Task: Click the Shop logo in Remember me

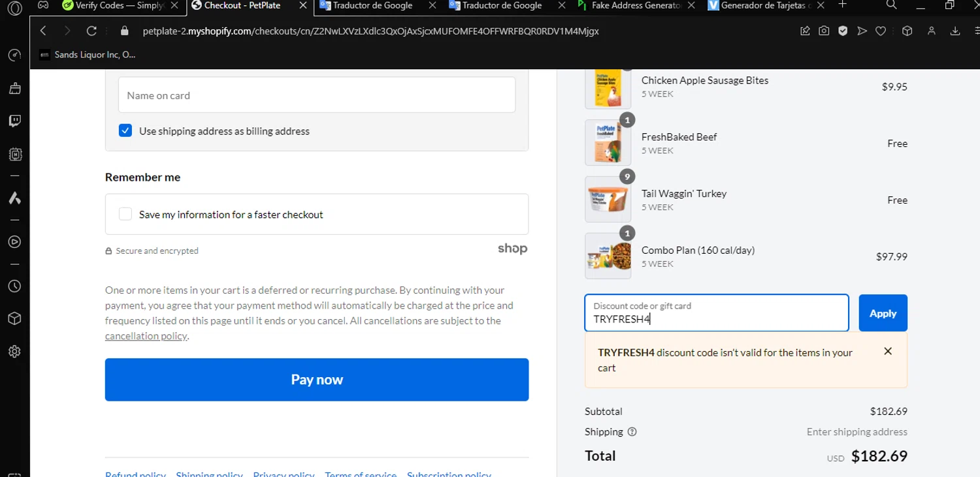Action: (x=512, y=249)
